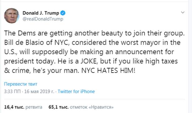Click the 3:33 ПП timestamp
192x113 pixels.
[12, 91]
